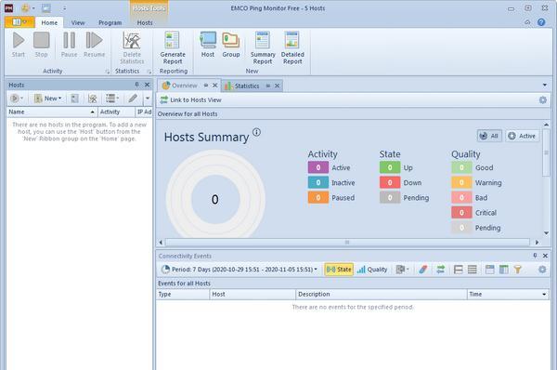This screenshot has height=370, width=557.
Task: Collapse the ribbon with the arrow icon
Action: (527, 22)
